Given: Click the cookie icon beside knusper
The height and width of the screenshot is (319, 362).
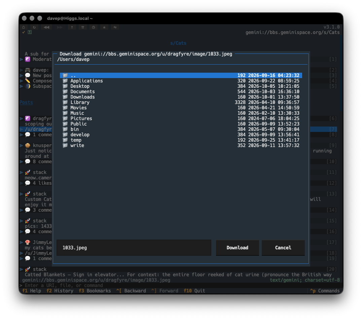Looking at the screenshot, I should tap(28, 145).
